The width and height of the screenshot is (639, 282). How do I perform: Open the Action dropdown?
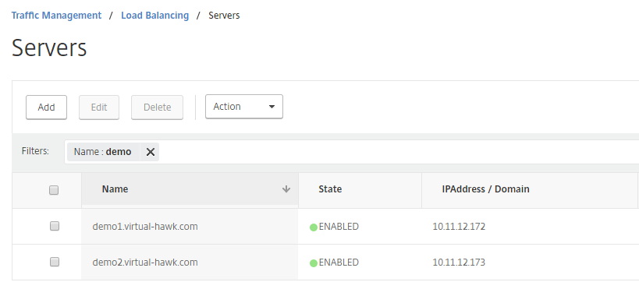244,107
